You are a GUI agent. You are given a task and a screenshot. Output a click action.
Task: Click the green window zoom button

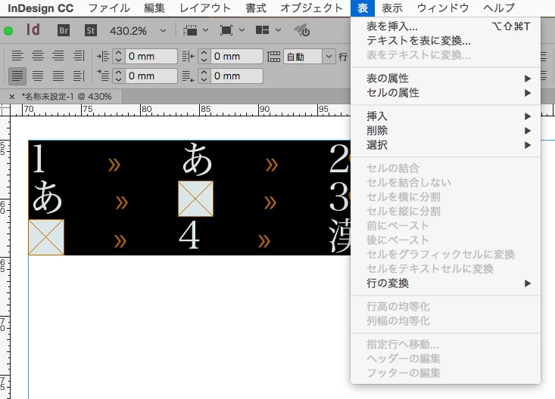point(8,31)
